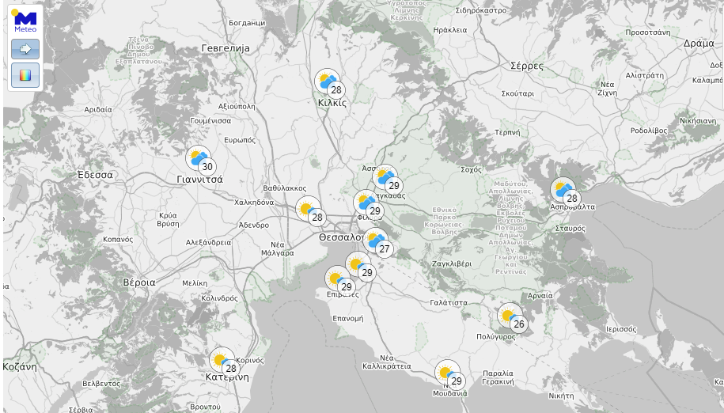The width and height of the screenshot is (724, 413).
Task: Click the Βέροια city label on map
Action: click(x=139, y=282)
